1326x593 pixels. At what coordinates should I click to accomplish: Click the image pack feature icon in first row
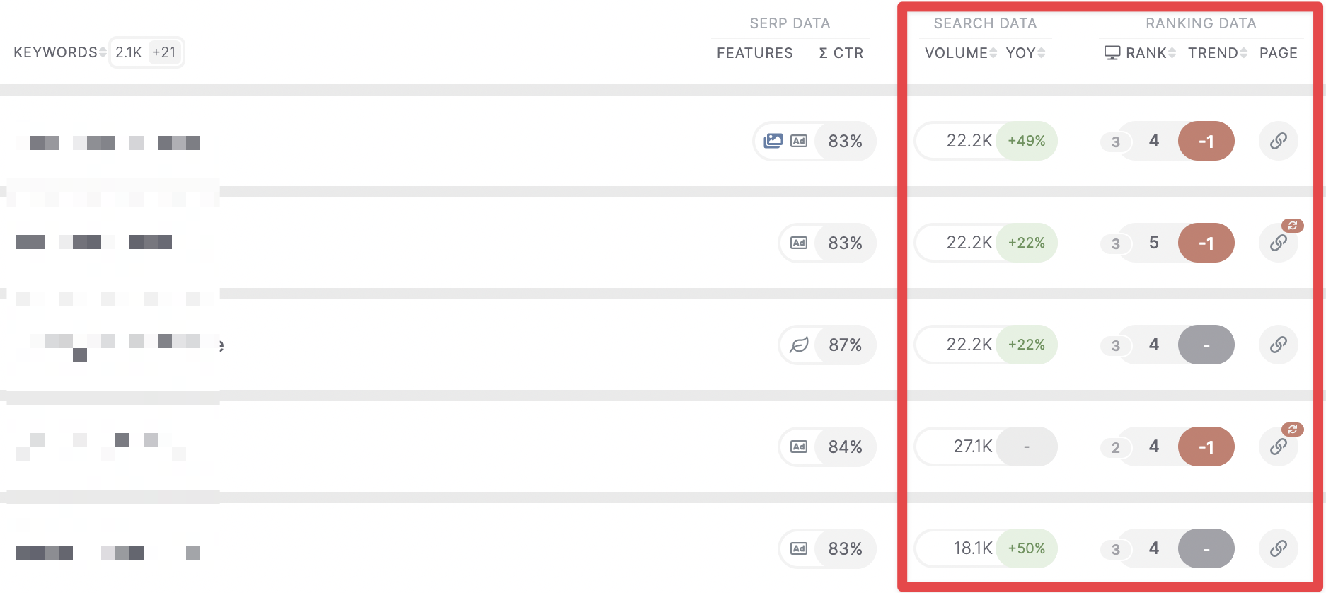(x=773, y=141)
